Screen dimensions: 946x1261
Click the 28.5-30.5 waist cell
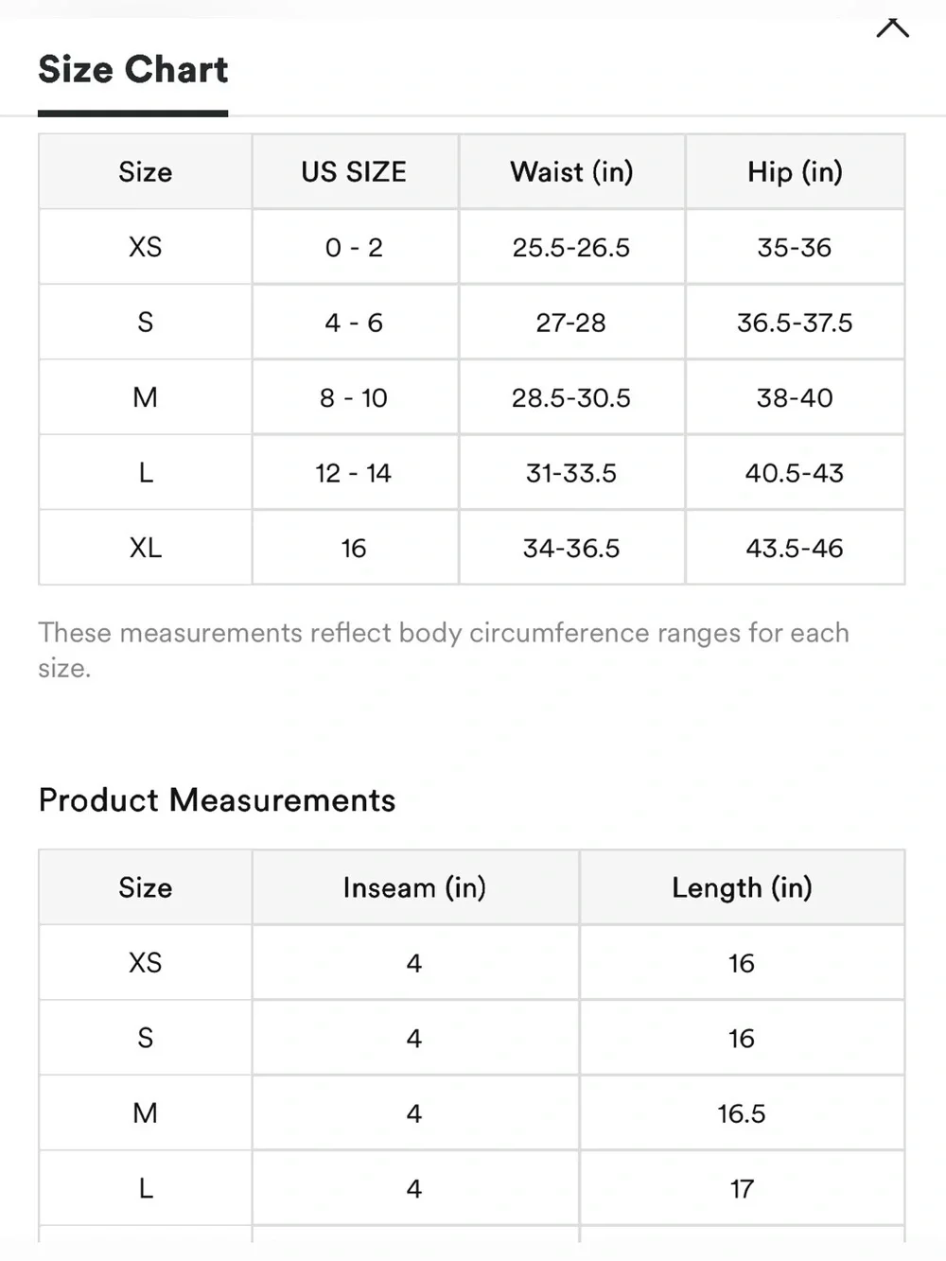point(571,397)
